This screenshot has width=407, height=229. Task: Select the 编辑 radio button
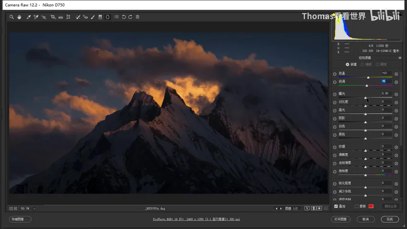363,64
